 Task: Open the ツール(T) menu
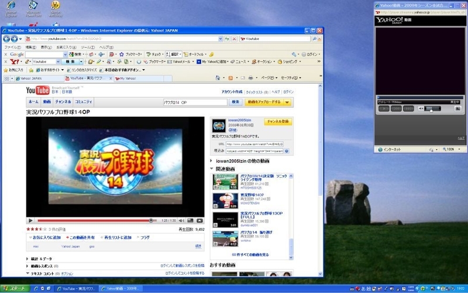(x=88, y=47)
